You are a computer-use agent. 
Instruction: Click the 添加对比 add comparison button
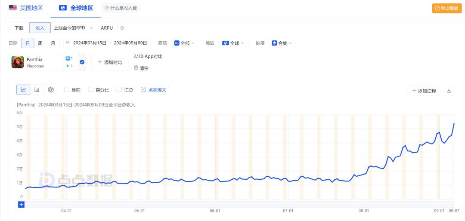point(110,62)
